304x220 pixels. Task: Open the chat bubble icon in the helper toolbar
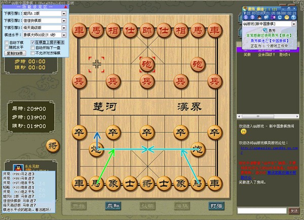tap(266, 17)
